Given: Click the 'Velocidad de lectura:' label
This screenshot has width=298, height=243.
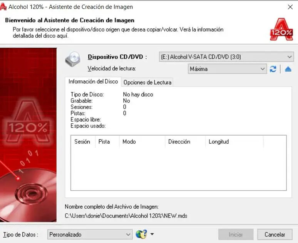Looking at the screenshot, I should click(112, 68).
